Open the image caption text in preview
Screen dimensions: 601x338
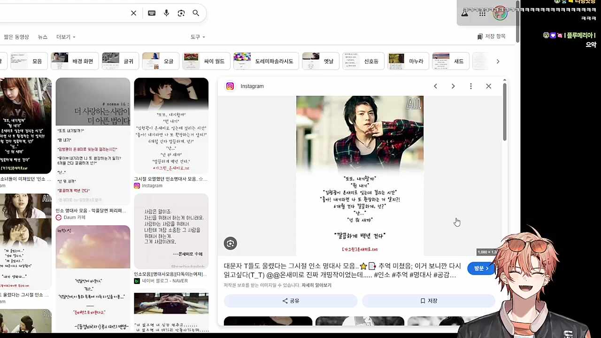tap(342, 270)
